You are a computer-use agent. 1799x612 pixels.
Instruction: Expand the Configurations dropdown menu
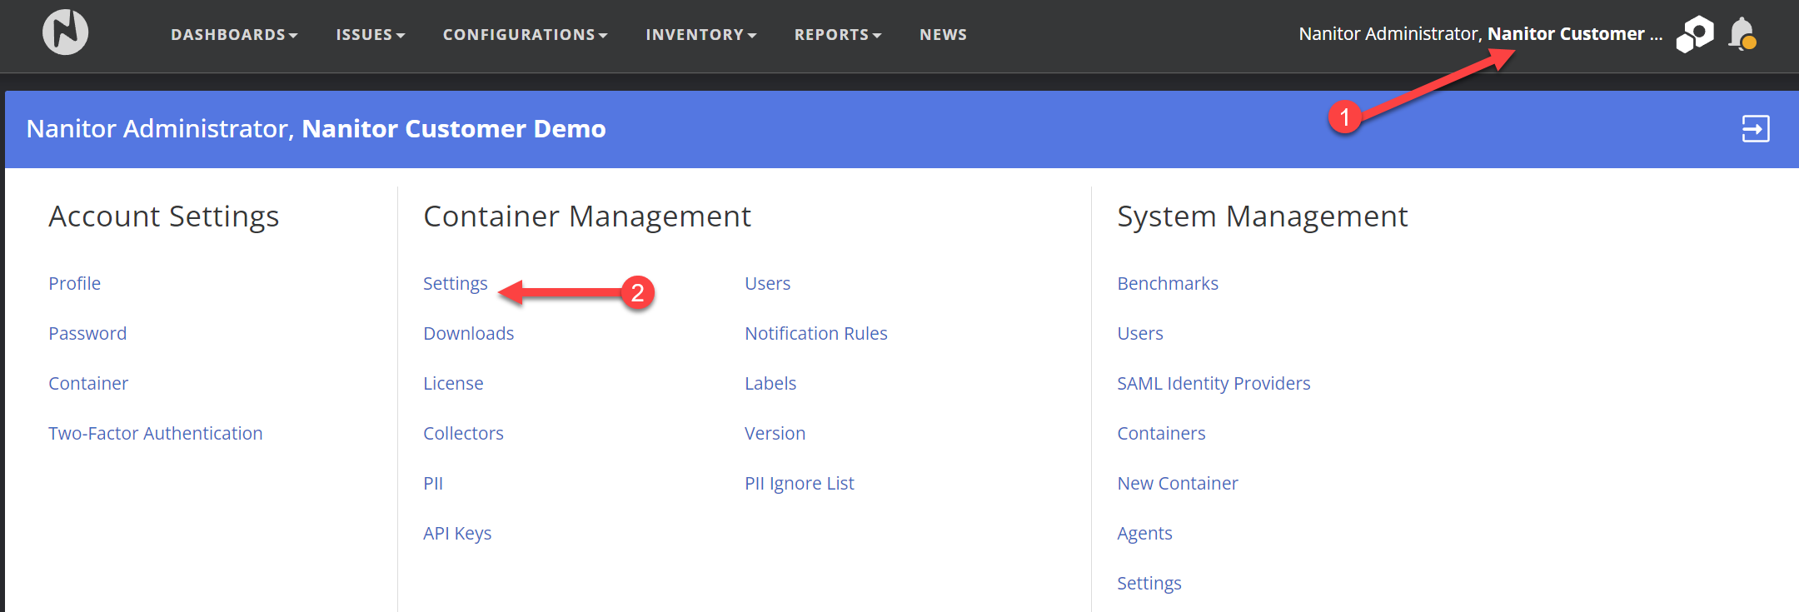525,35
